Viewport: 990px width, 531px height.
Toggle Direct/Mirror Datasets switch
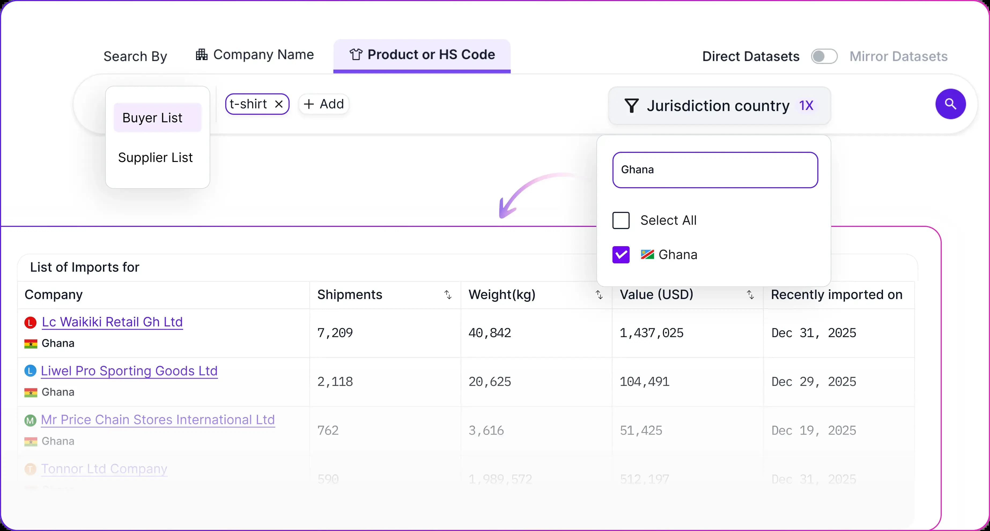[824, 57]
